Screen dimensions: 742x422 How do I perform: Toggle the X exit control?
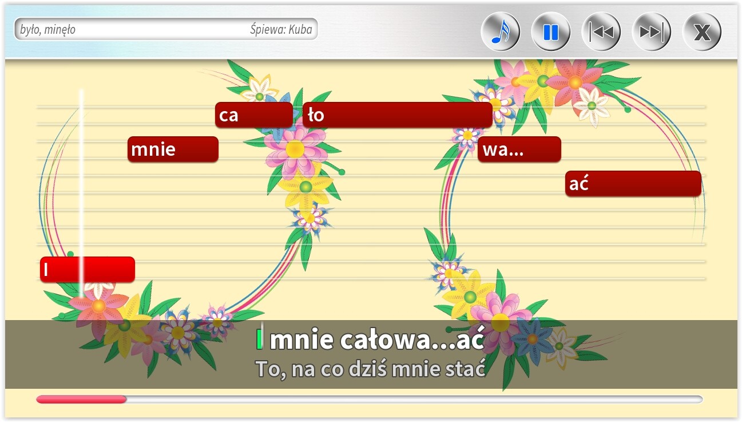[701, 31]
